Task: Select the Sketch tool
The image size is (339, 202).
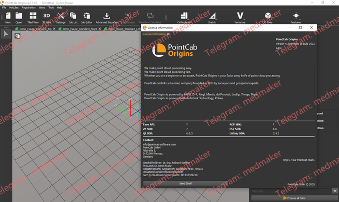Action: pyautogui.click(x=212, y=17)
